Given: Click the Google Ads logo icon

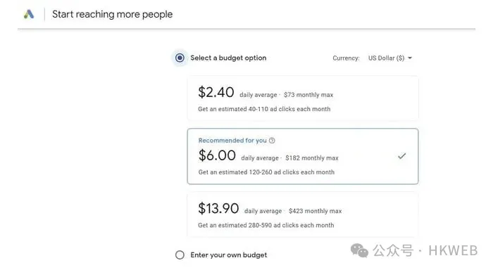Looking at the screenshot, I should pos(29,14).
